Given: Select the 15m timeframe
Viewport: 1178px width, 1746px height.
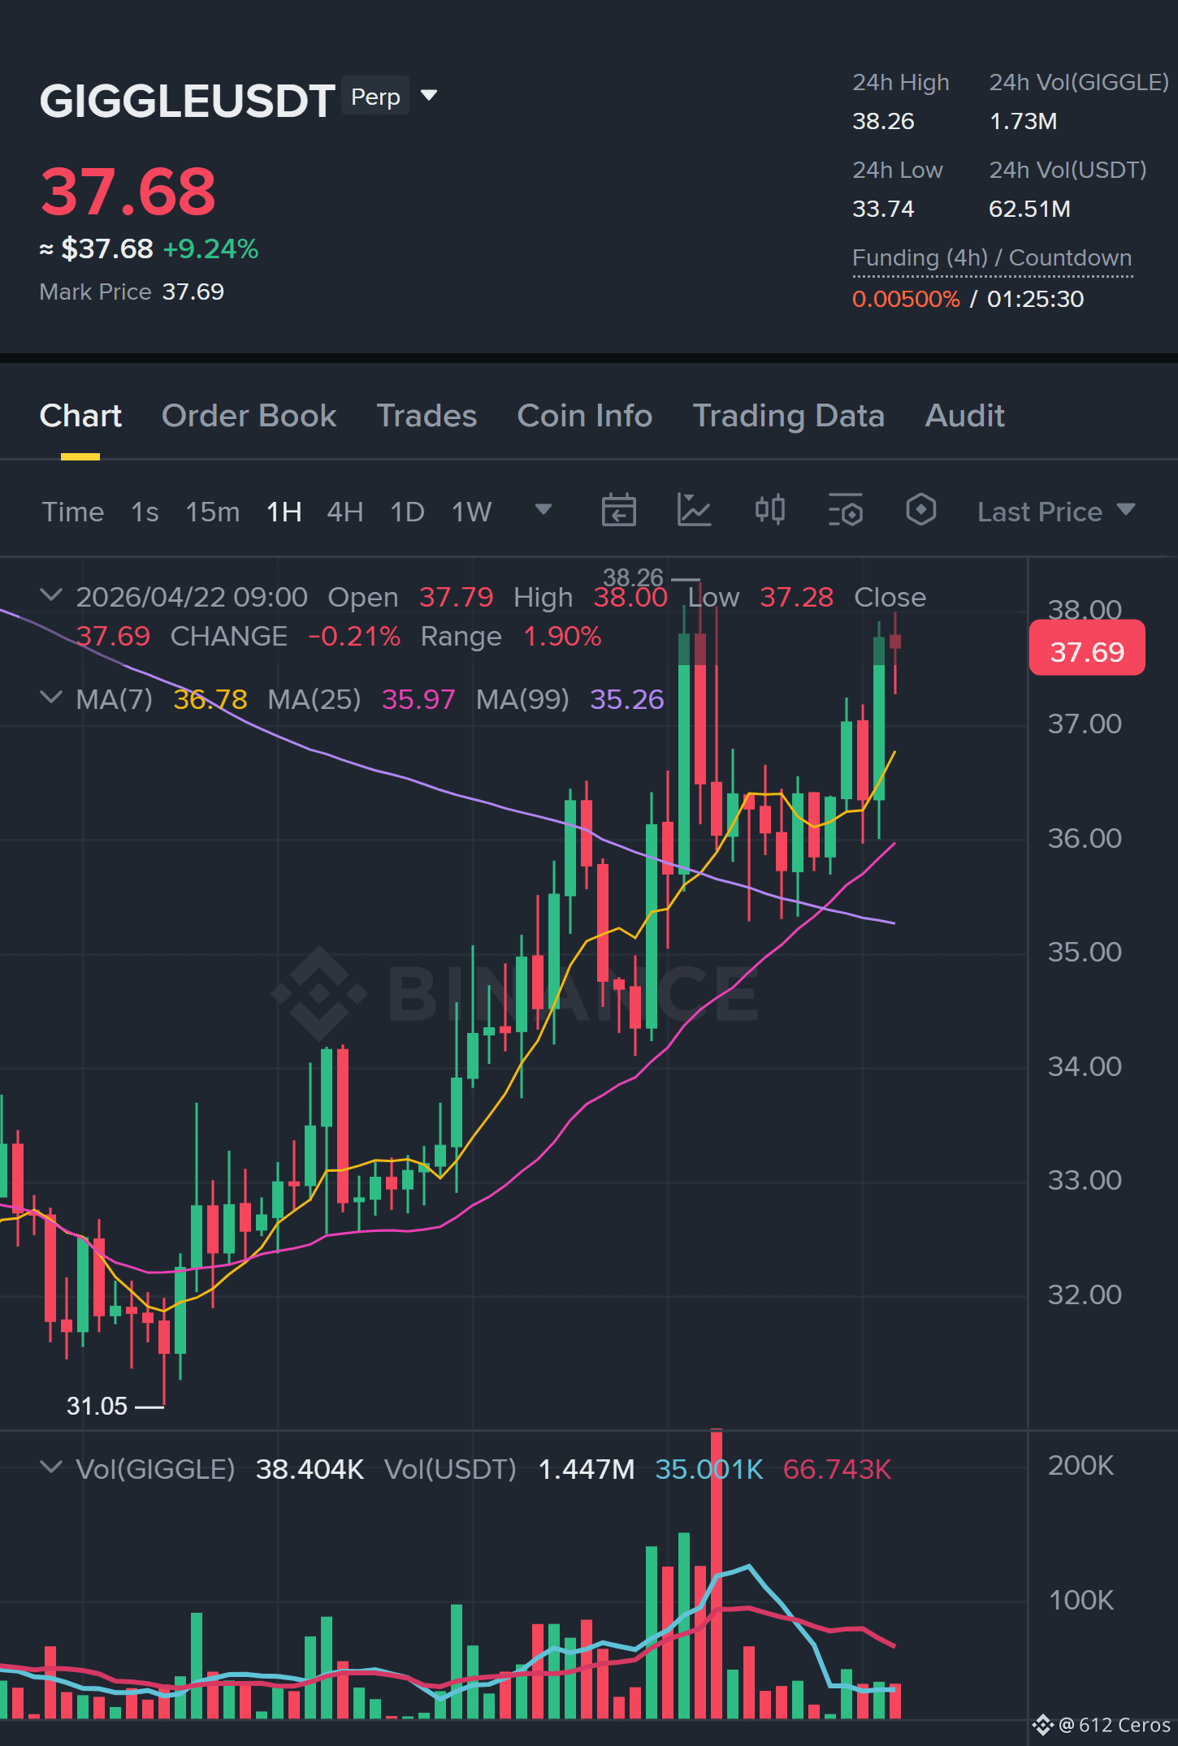Looking at the screenshot, I should coord(213,512).
